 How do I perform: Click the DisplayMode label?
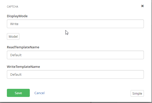pyautogui.click(x=17, y=16)
